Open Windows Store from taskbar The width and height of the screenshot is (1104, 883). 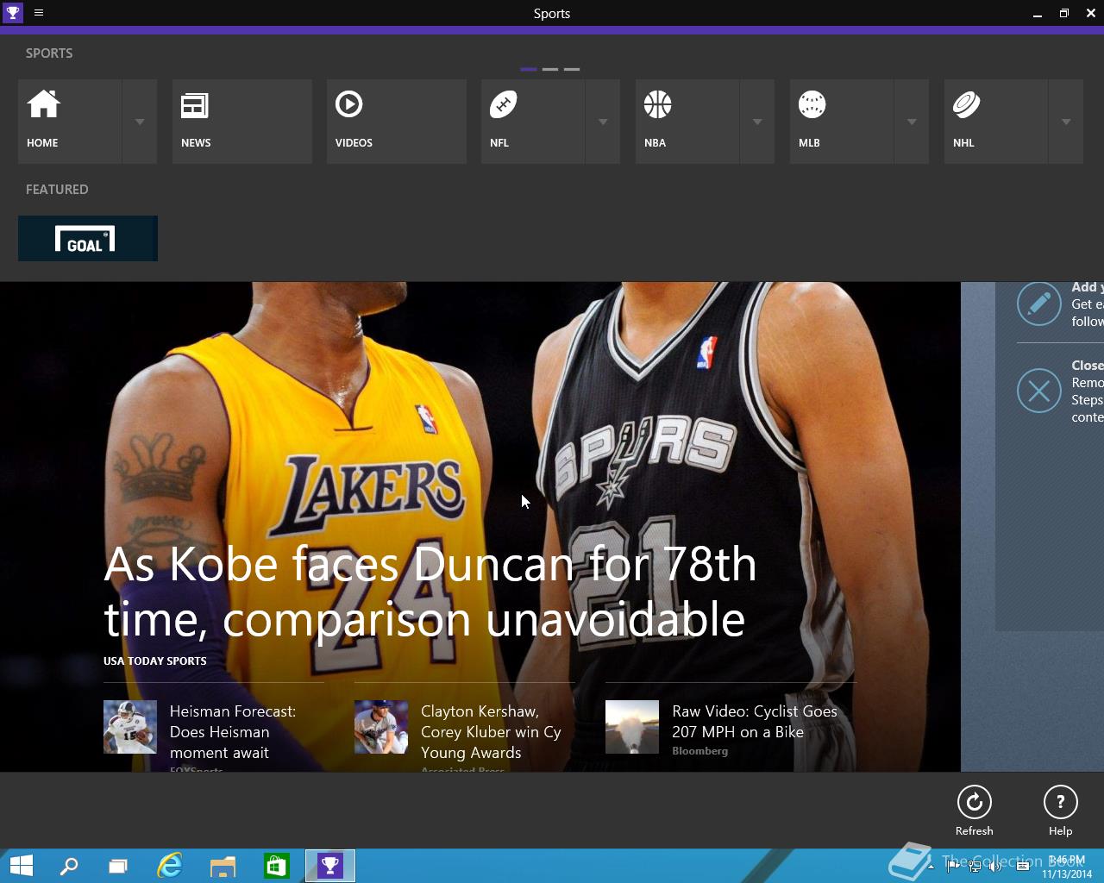tap(276, 866)
